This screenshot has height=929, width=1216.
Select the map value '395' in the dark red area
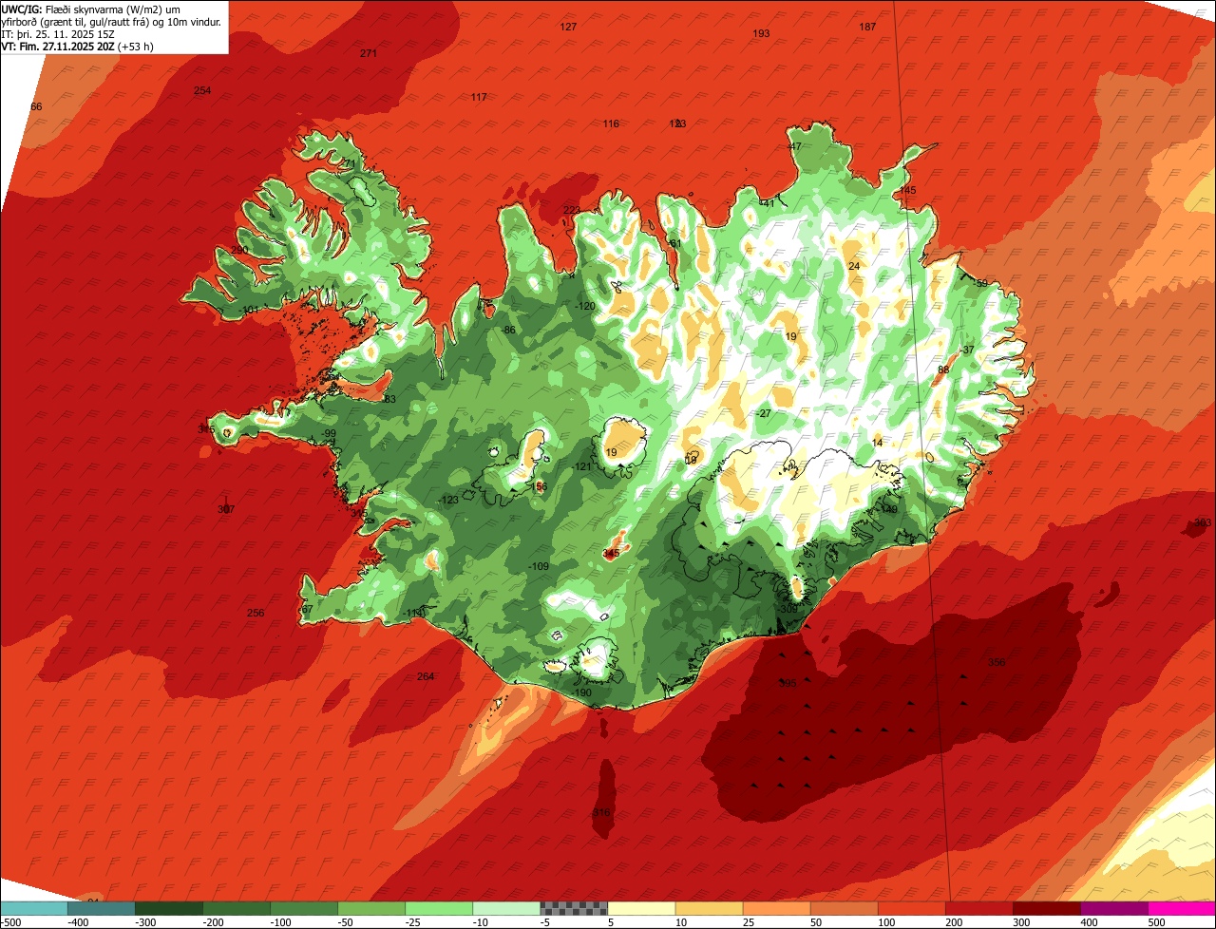(x=788, y=683)
